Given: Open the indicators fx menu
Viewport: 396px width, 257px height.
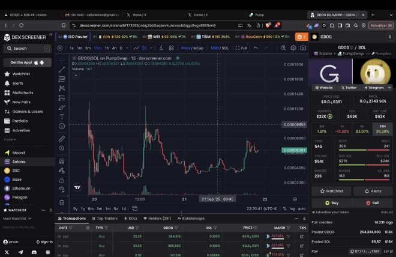Looking at the screenshot, I should pyautogui.click(x=161, y=48).
